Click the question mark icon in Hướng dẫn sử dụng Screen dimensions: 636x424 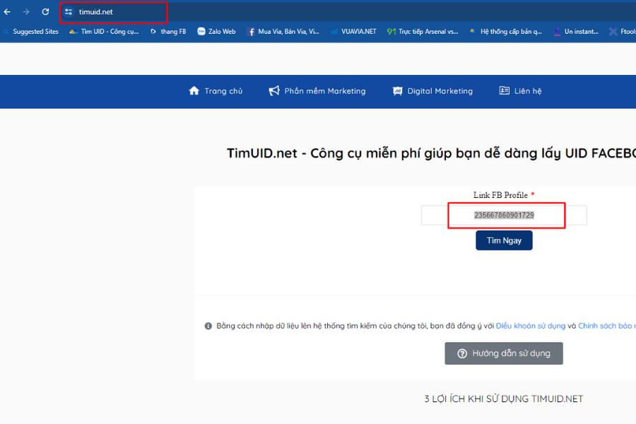click(x=462, y=353)
